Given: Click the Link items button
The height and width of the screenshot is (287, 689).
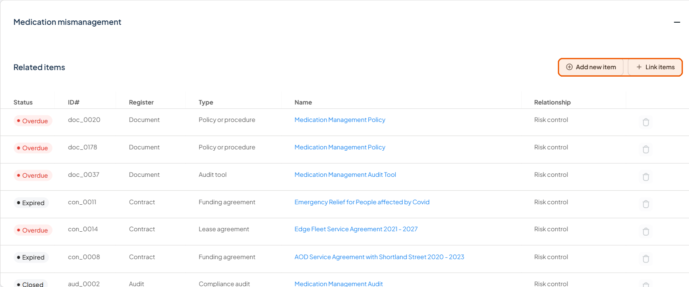Looking at the screenshot, I should tap(655, 67).
